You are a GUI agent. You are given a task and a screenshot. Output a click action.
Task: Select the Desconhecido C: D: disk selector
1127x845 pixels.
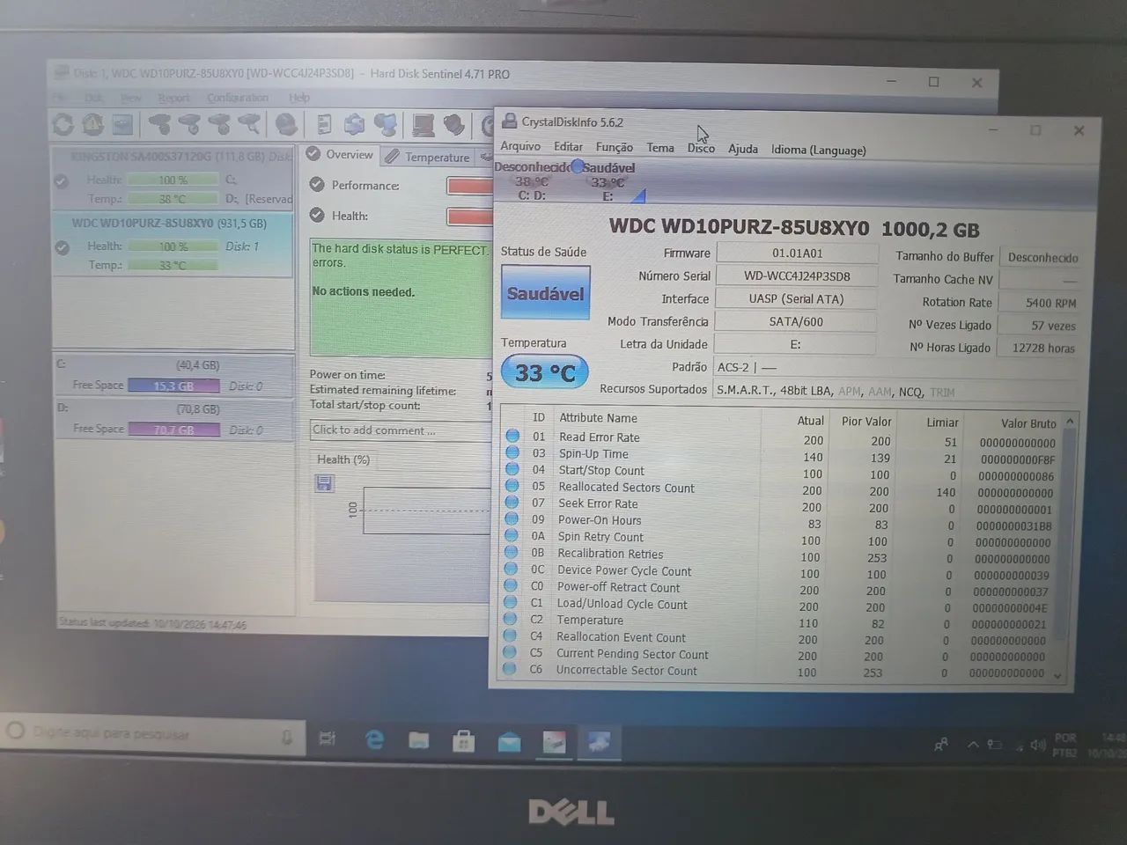pos(532,180)
